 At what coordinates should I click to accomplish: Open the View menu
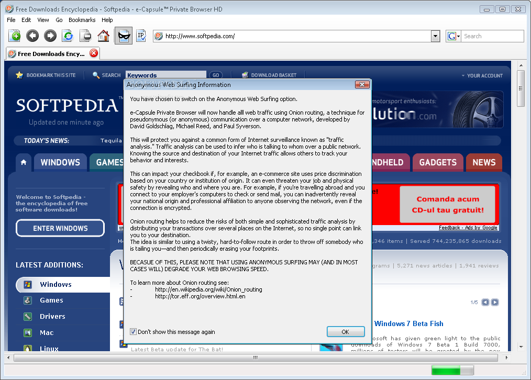tap(43, 20)
